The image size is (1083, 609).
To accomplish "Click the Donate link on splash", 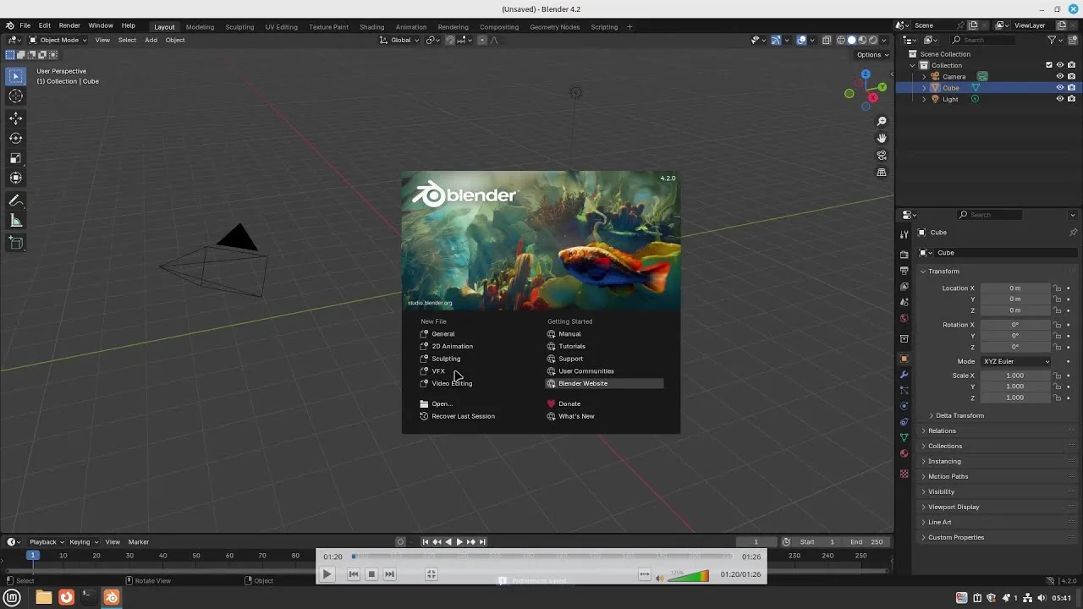I will [569, 403].
